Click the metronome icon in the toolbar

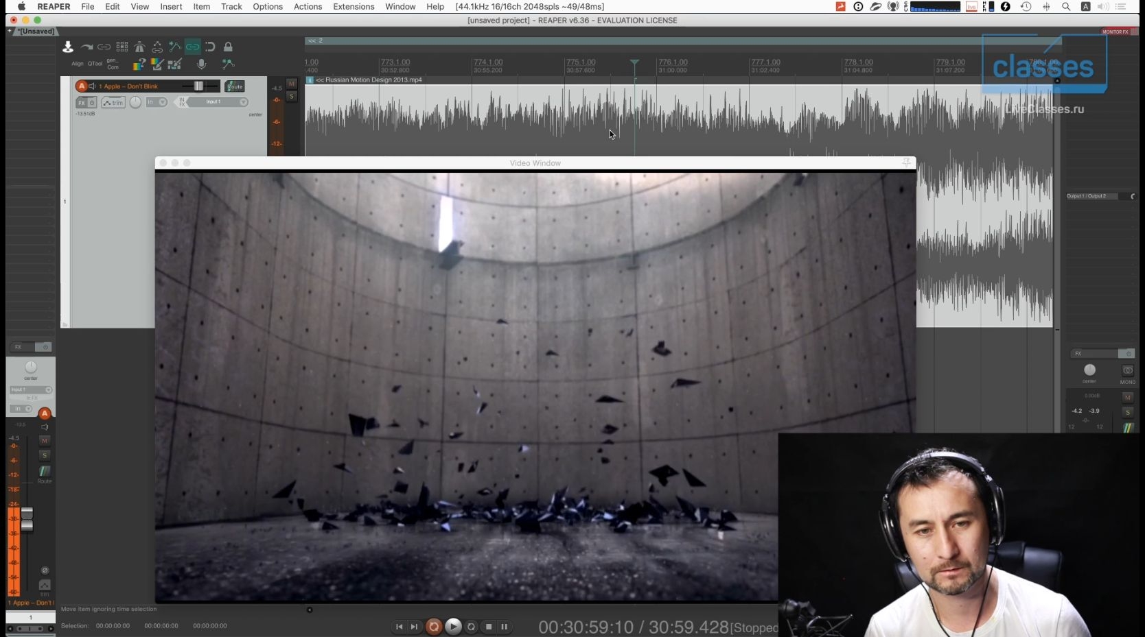[x=140, y=47]
